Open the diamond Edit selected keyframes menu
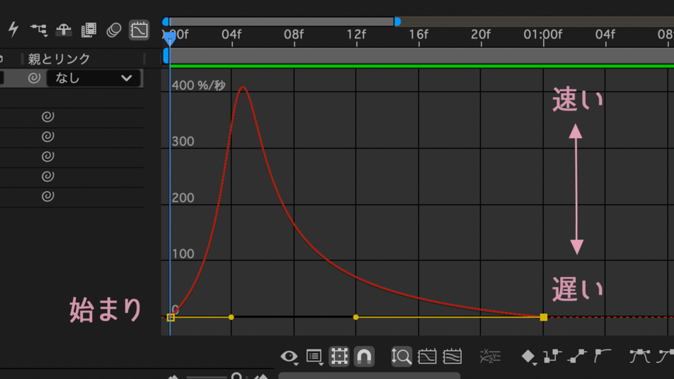674x379 pixels. point(529,356)
